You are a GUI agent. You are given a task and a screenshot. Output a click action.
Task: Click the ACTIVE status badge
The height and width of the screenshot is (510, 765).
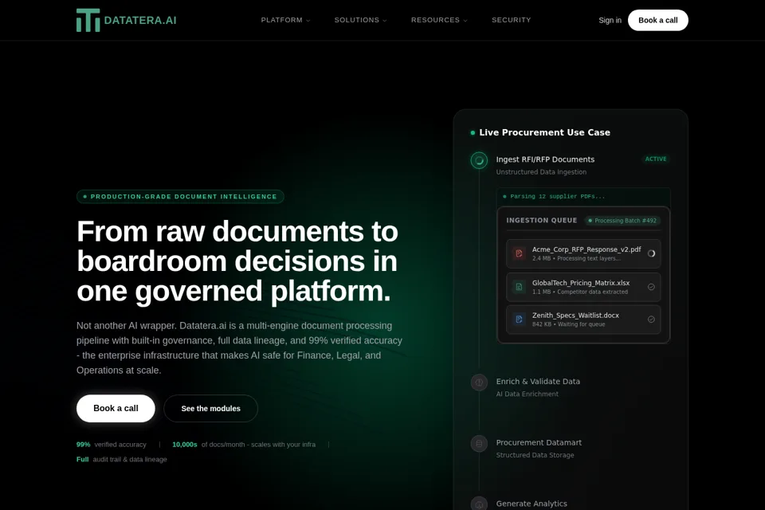point(656,159)
